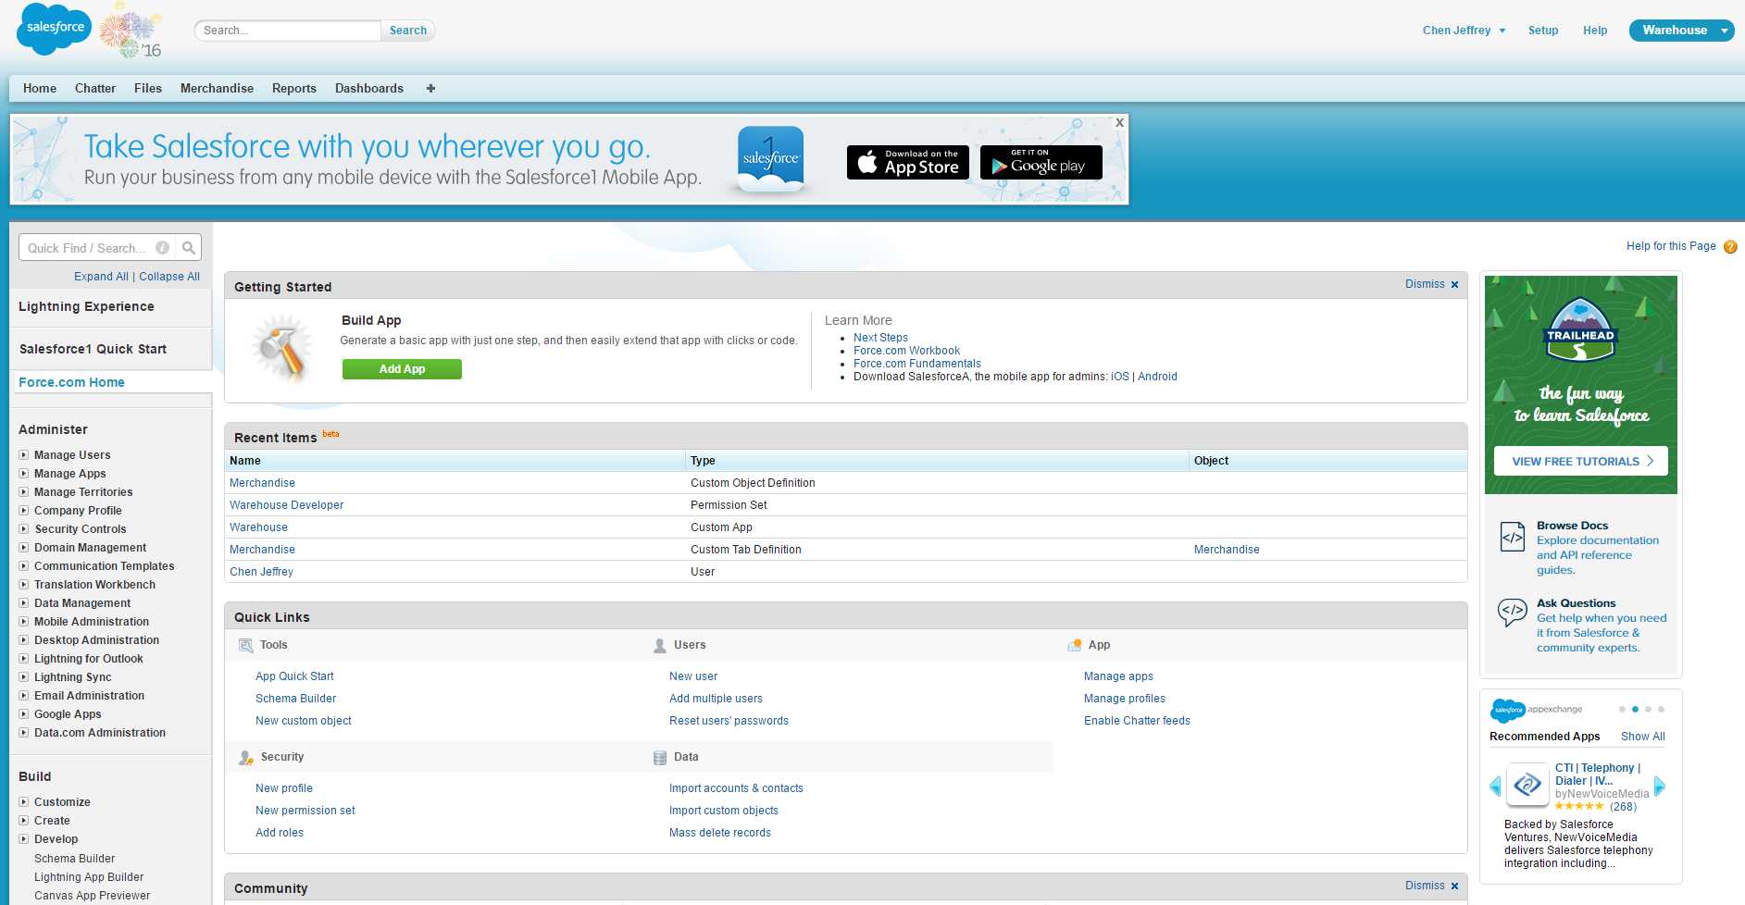1745x905 pixels.
Task: Click the Ask Questions speech bubble icon
Action: [x=1513, y=612]
